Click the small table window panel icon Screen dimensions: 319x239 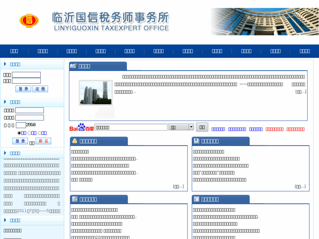point(196,199)
